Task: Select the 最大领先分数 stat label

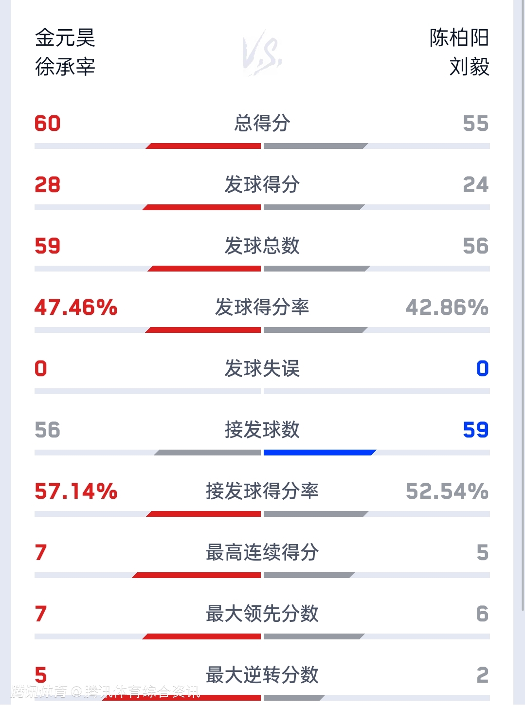Action: pos(262,614)
